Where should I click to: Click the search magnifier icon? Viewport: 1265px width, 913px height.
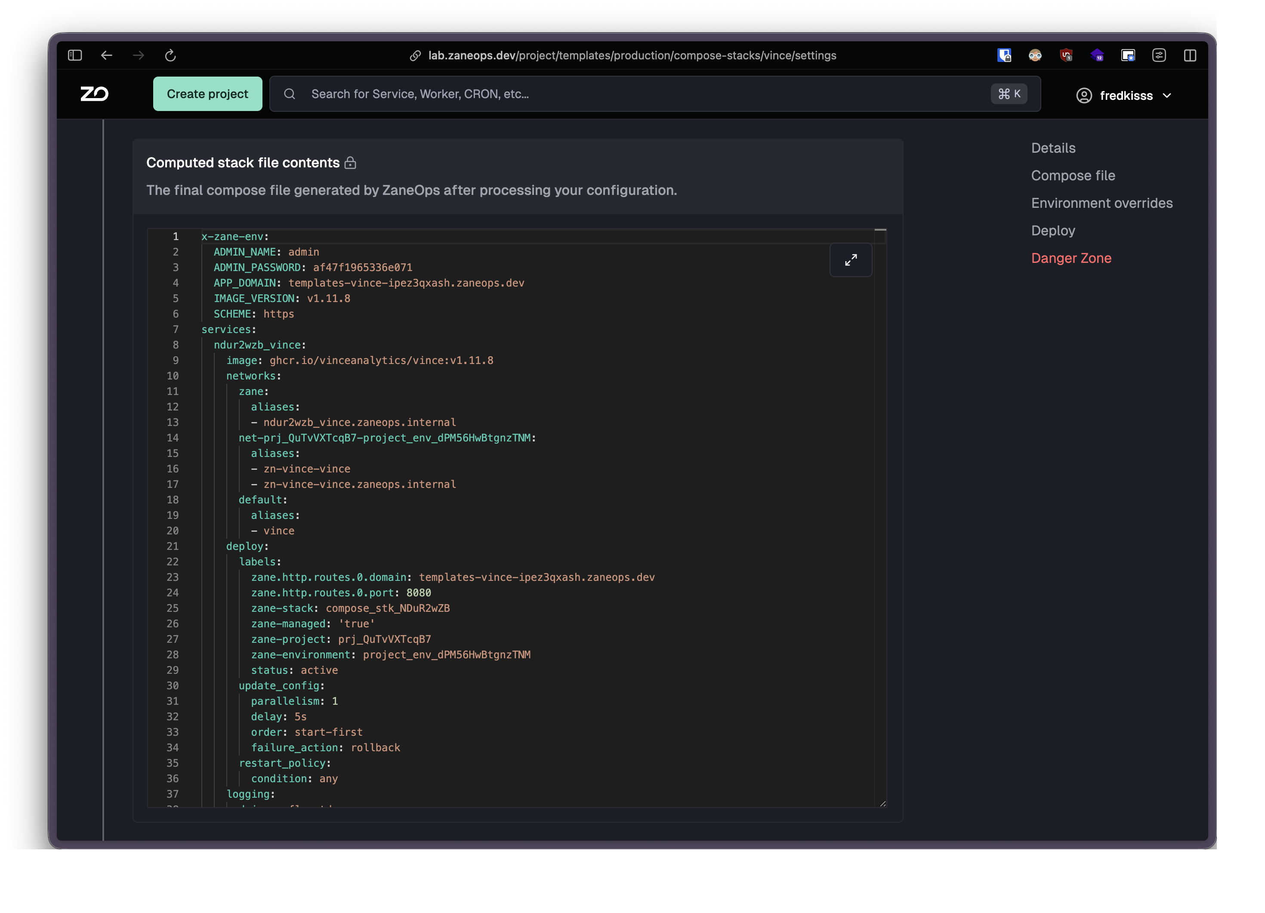click(x=290, y=94)
